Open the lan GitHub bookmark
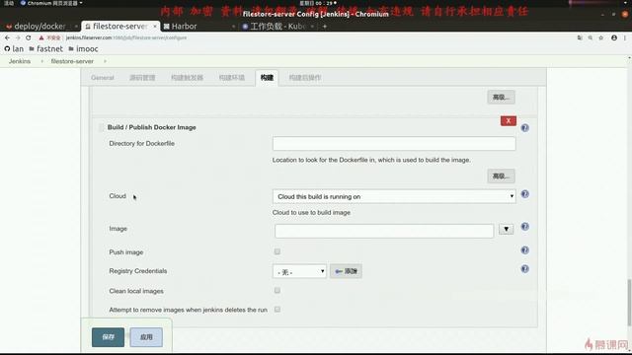 coord(14,48)
